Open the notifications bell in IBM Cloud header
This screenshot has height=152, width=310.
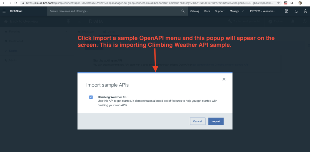coord(296,11)
